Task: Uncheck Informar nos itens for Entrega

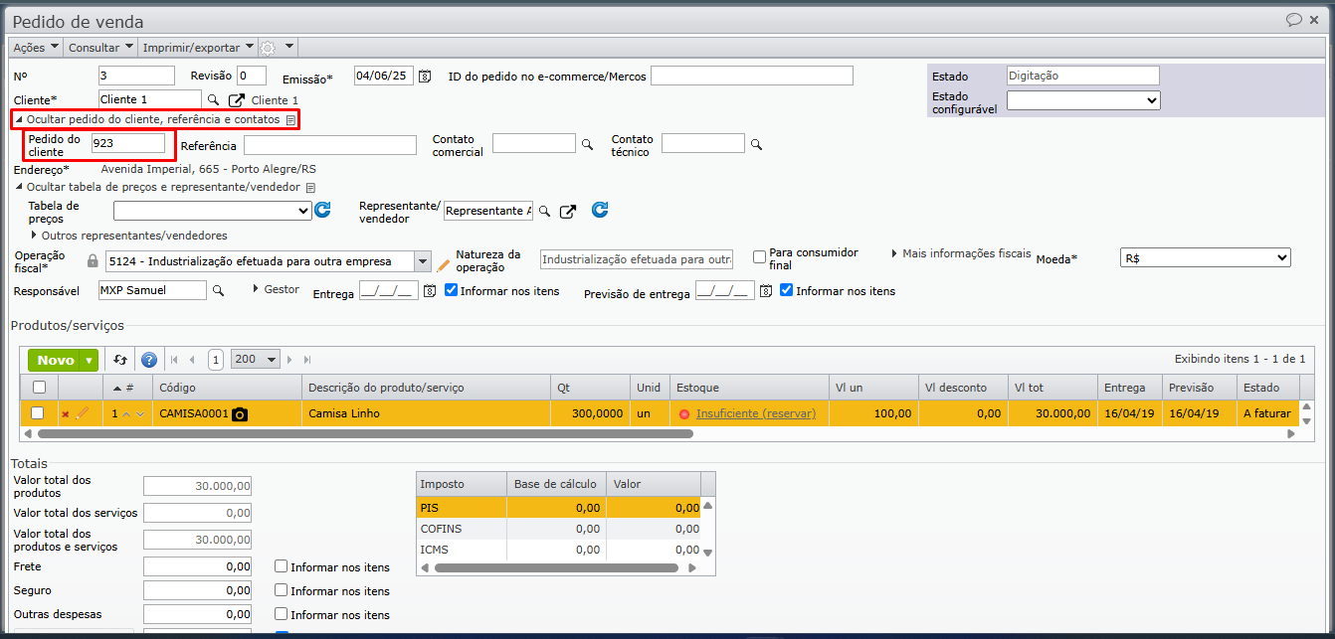Action: (x=452, y=291)
